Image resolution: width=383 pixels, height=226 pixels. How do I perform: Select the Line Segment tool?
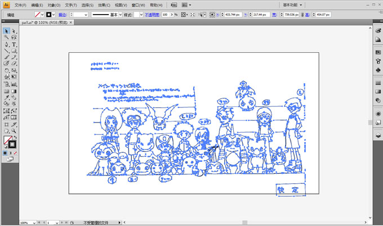tap(6, 51)
